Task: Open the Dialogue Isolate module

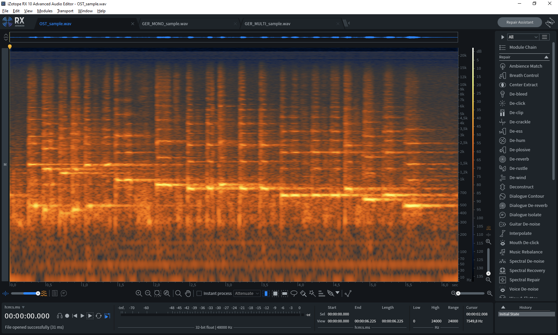Action: [525, 215]
